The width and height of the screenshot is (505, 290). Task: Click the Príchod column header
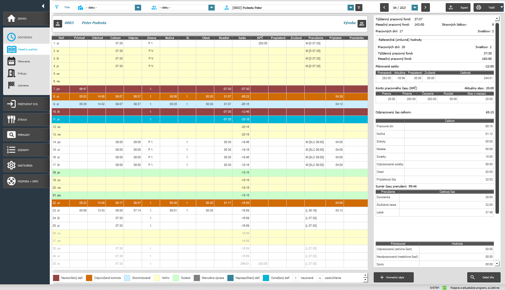[x=79, y=38]
